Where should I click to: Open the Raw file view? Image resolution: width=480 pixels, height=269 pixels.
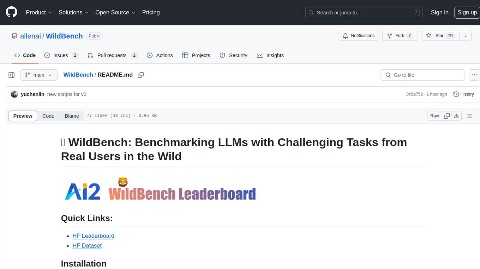pyautogui.click(x=434, y=116)
